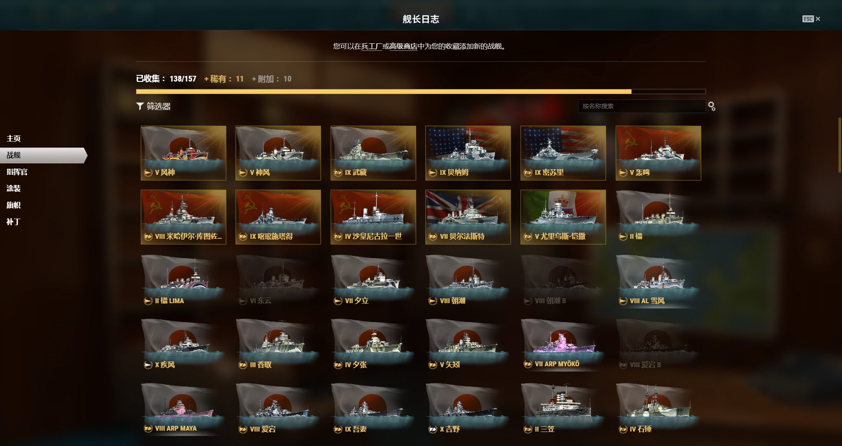
Task: Click the ship-type icon beside II 三笠
Action: 528,429
